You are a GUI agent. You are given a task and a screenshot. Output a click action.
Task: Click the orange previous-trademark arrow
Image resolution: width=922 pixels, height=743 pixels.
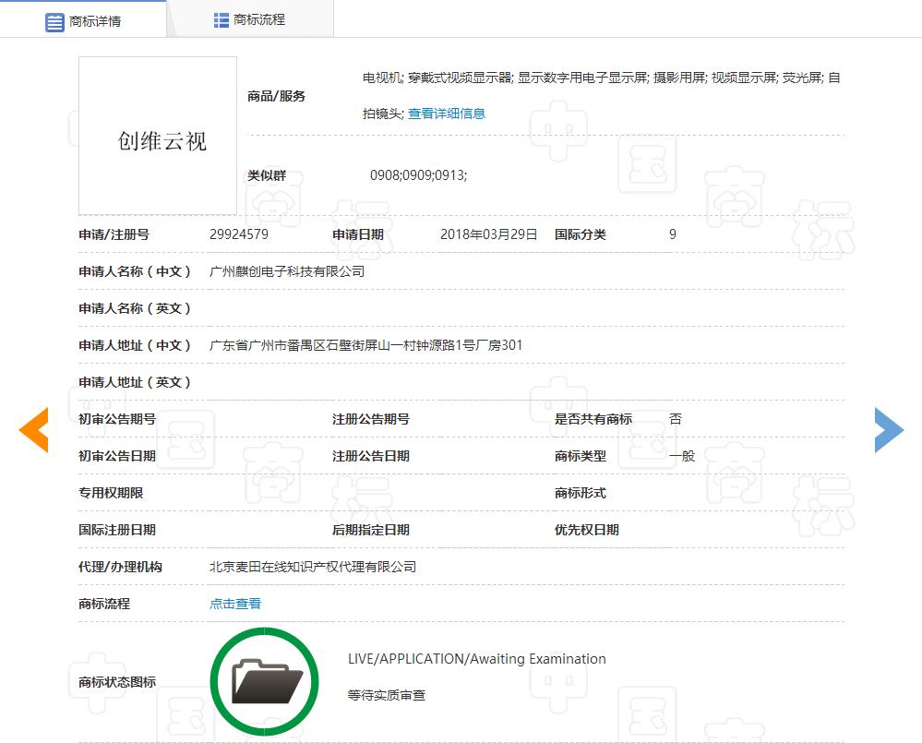(34, 430)
